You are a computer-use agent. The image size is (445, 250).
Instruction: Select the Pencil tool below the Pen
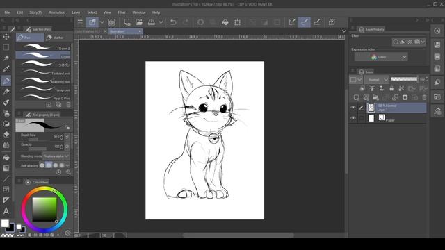6,92
